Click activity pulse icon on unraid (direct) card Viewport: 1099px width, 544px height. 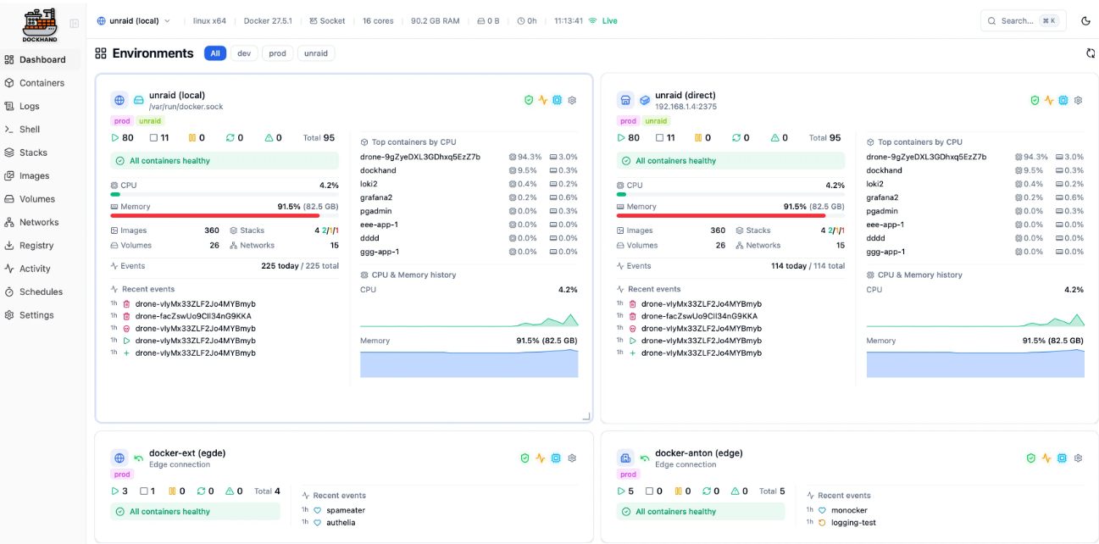pos(1049,100)
